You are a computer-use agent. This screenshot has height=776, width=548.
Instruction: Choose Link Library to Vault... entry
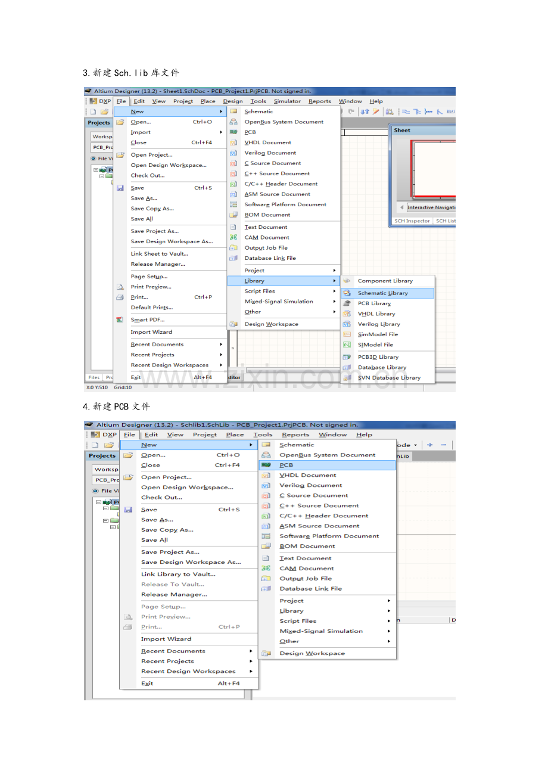(x=179, y=574)
